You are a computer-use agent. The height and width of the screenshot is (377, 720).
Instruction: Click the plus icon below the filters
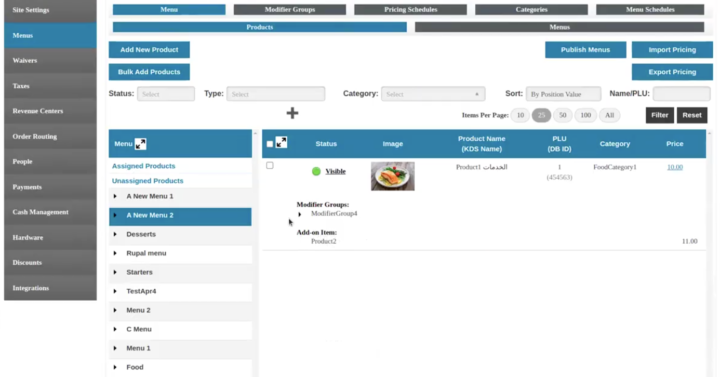coord(292,113)
